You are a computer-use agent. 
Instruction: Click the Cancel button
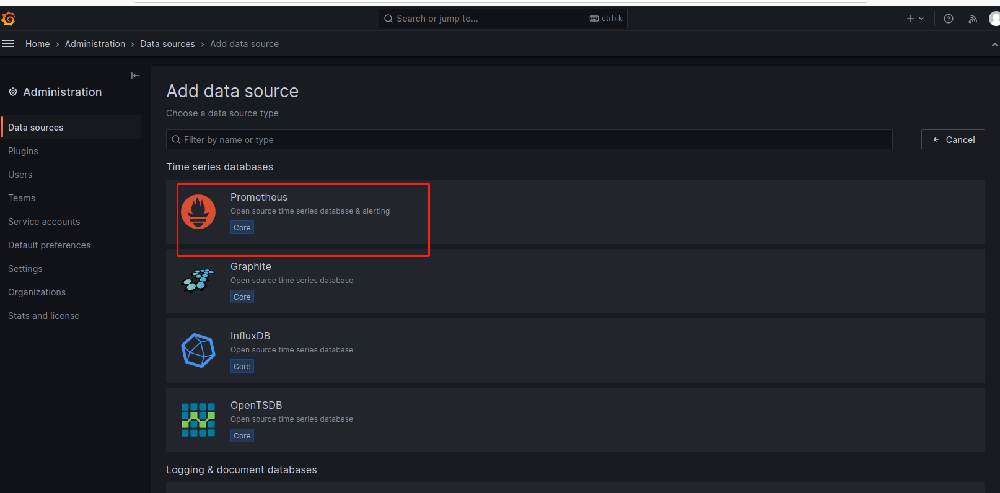[x=953, y=139]
